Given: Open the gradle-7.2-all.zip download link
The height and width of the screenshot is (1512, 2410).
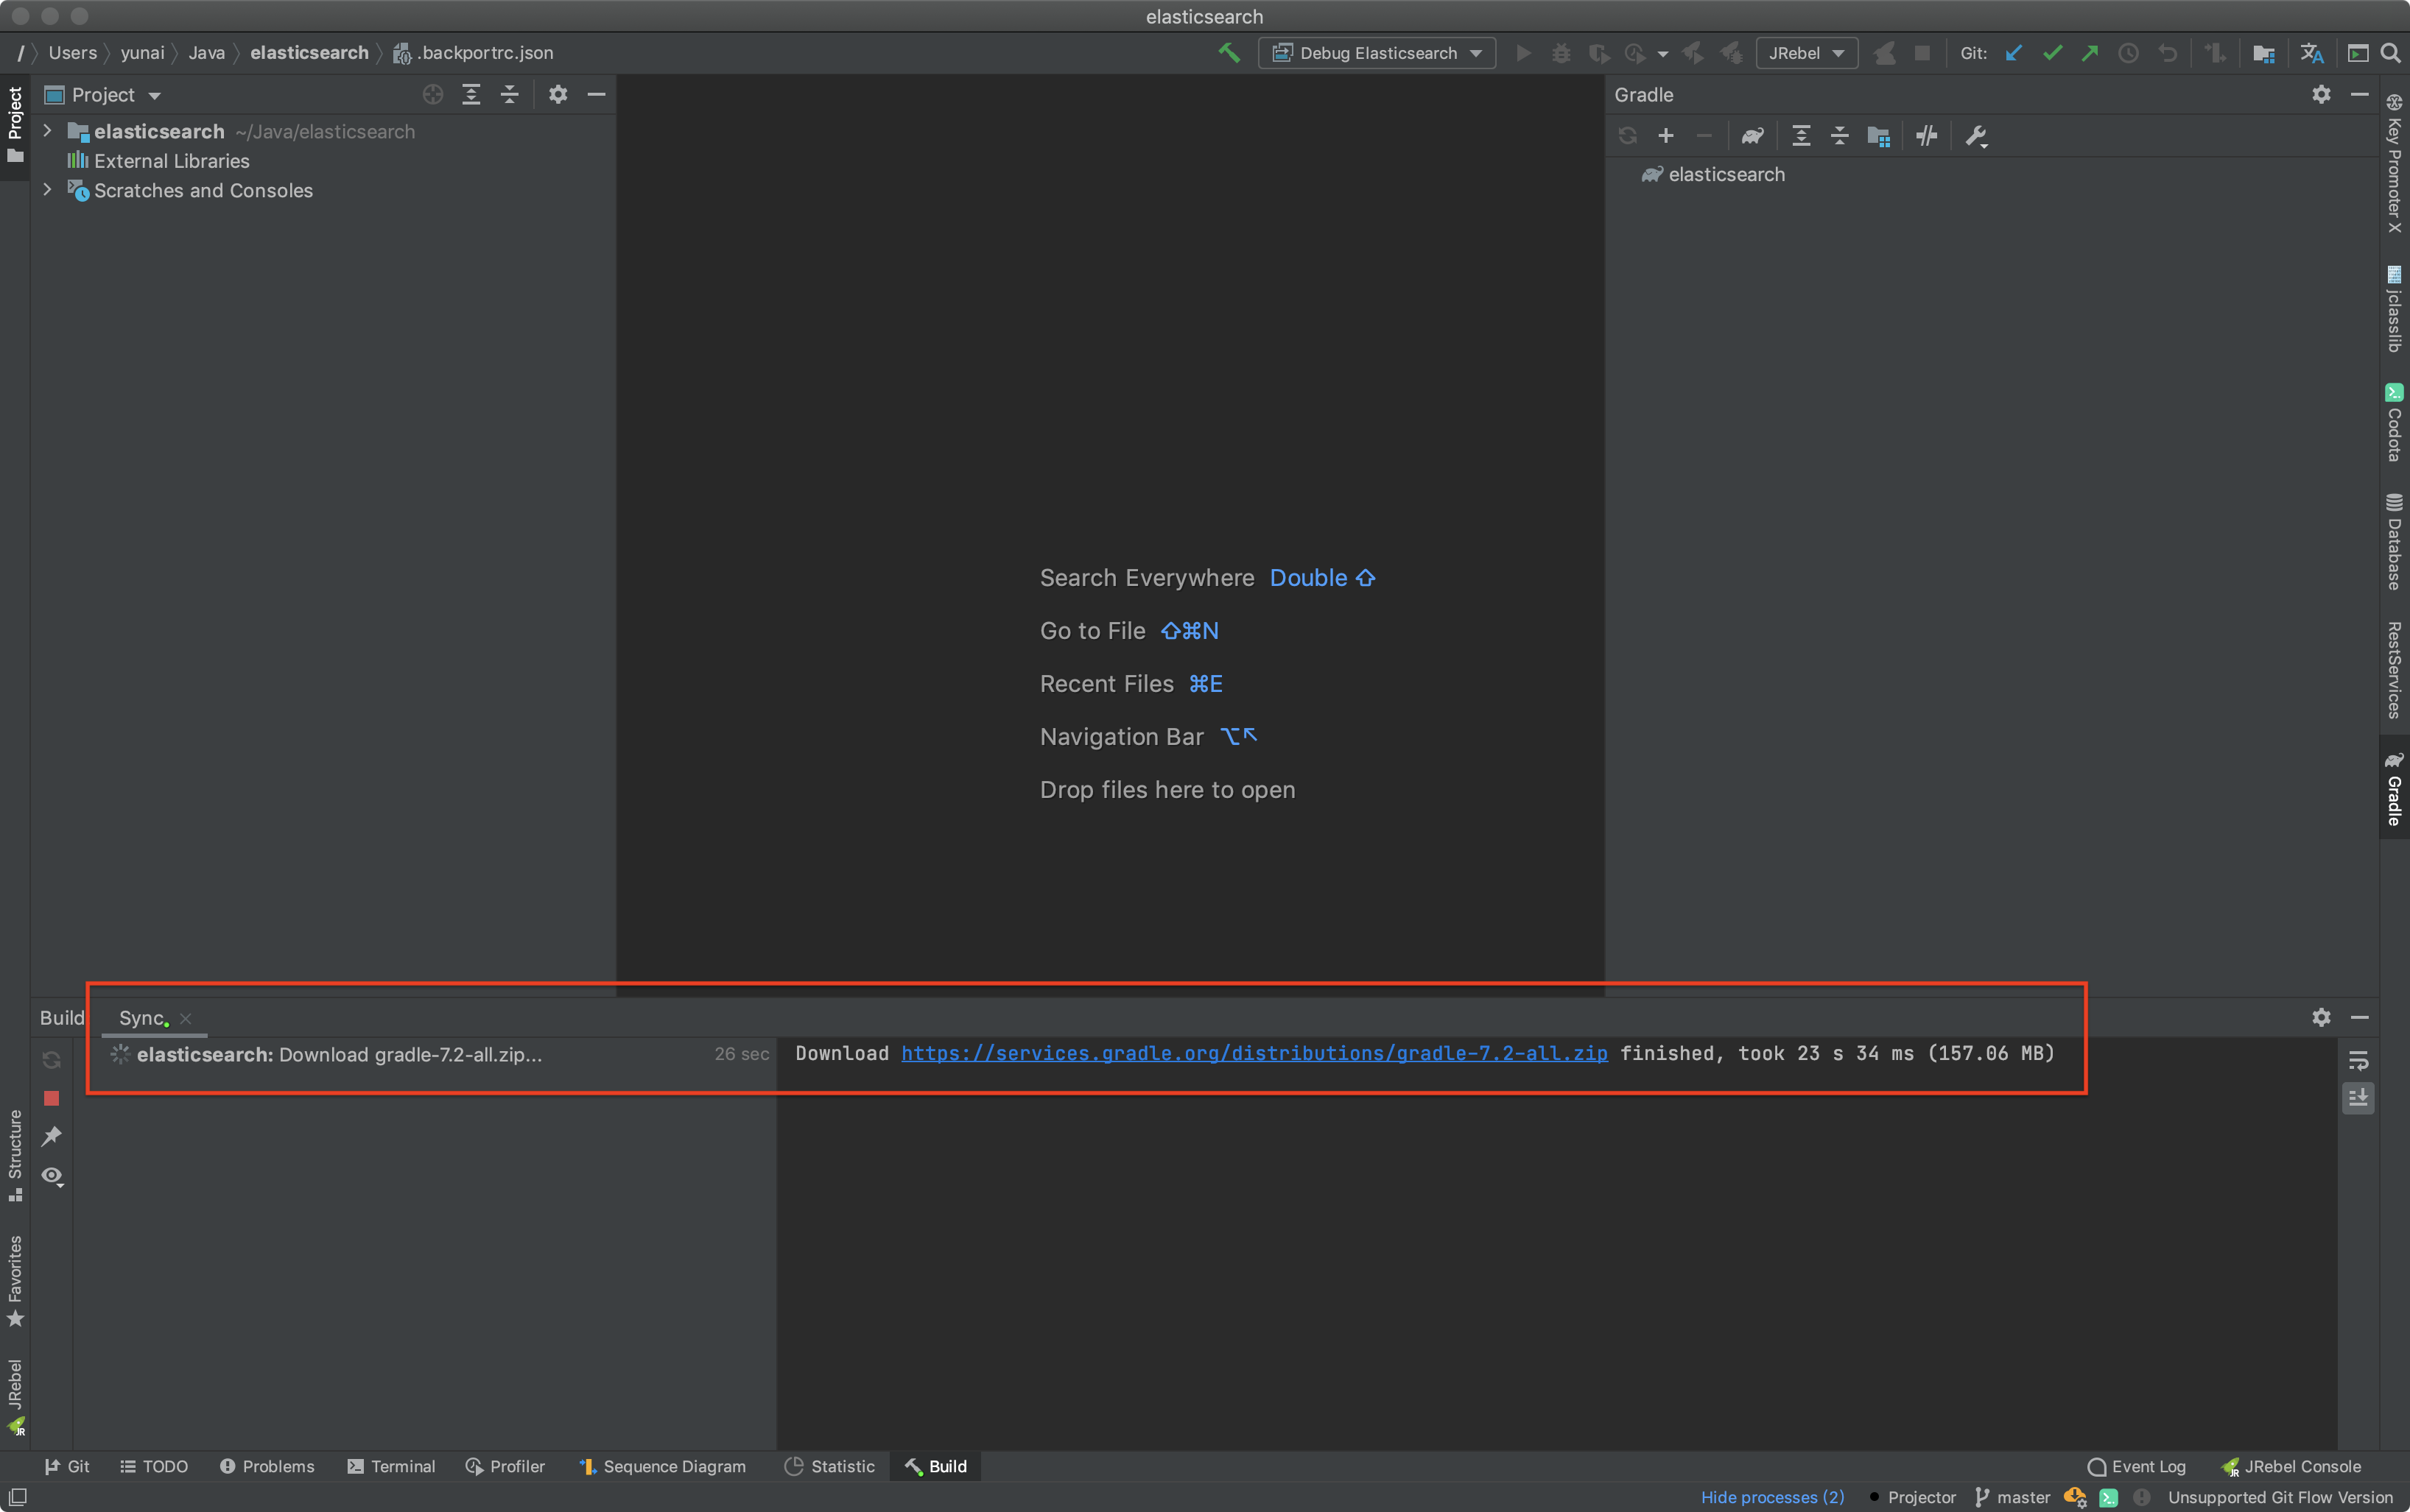Looking at the screenshot, I should pyautogui.click(x=1253, y=1052).
